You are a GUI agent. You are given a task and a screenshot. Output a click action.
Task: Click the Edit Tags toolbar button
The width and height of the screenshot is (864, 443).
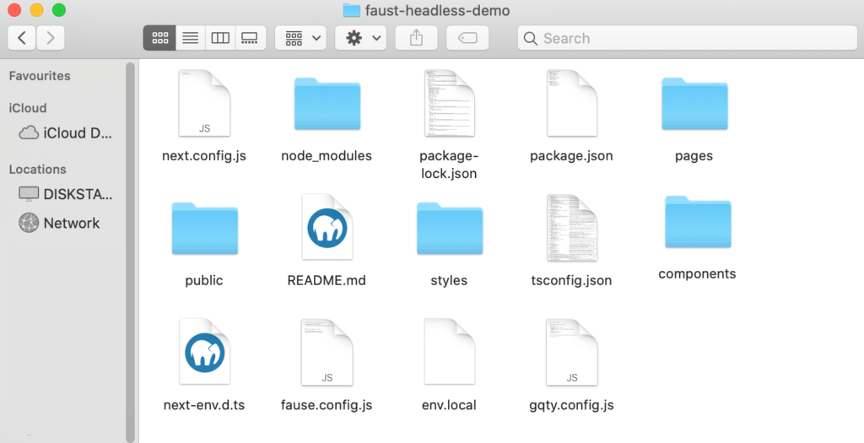click(467, 38)
